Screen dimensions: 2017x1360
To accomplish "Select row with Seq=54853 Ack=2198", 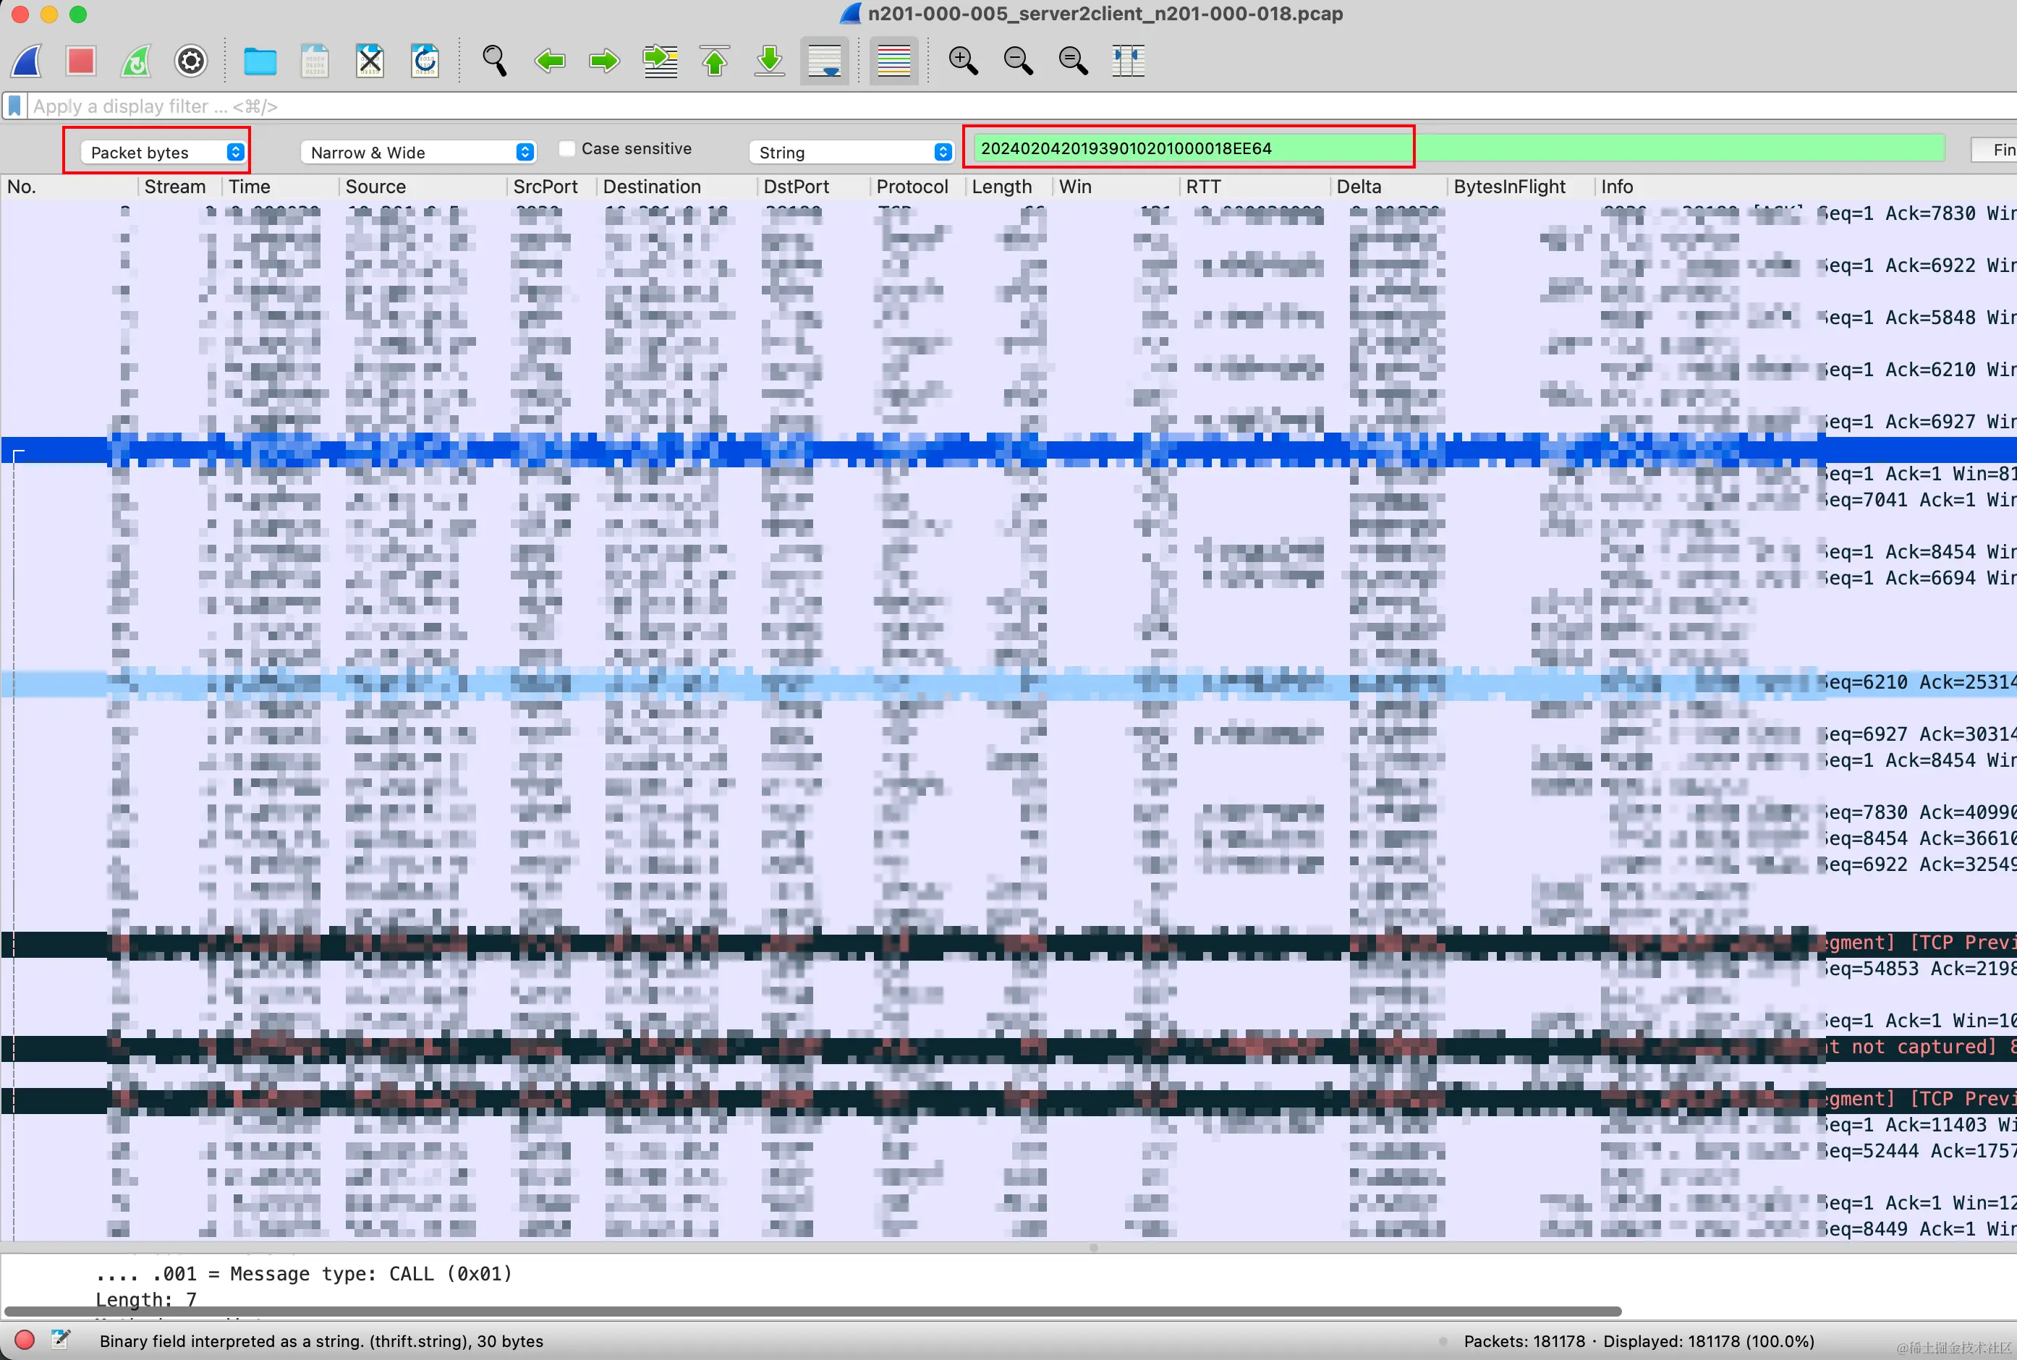I will [x=1009, y=969].
